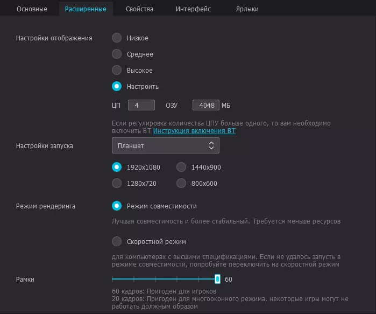Screen dimensions: 376x314
Task: Enable the Настроить custom option
Action: tap(117, 86)
